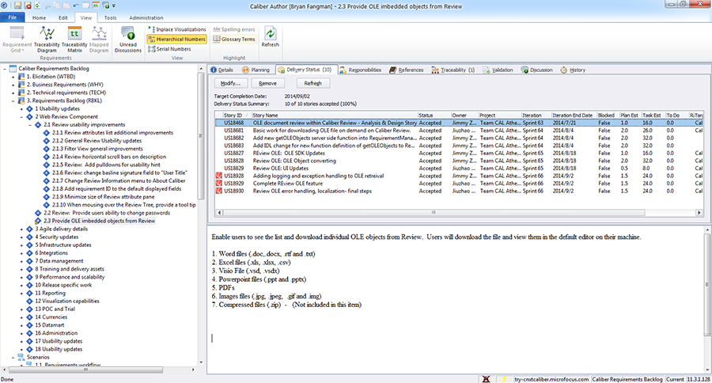Sort by Story ID column header
The image size is (712, 383).
point(237,116)
